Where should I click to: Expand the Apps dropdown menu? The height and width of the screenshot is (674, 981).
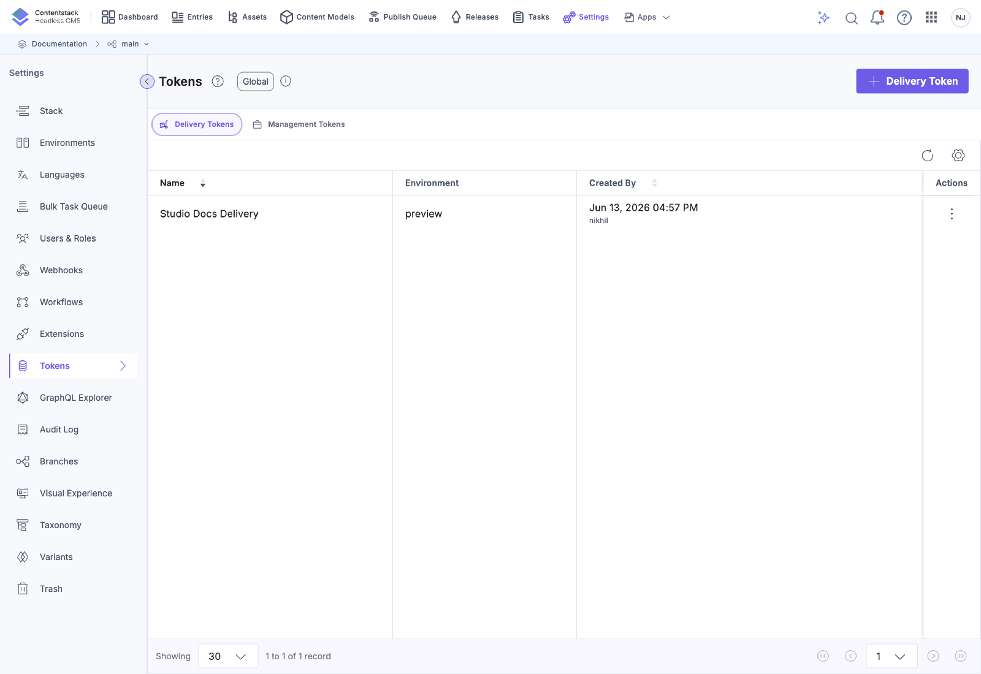[x=647, y=17]
